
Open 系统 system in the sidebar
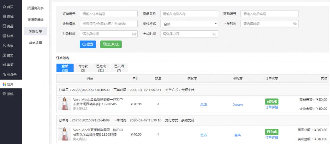point(9,94)
